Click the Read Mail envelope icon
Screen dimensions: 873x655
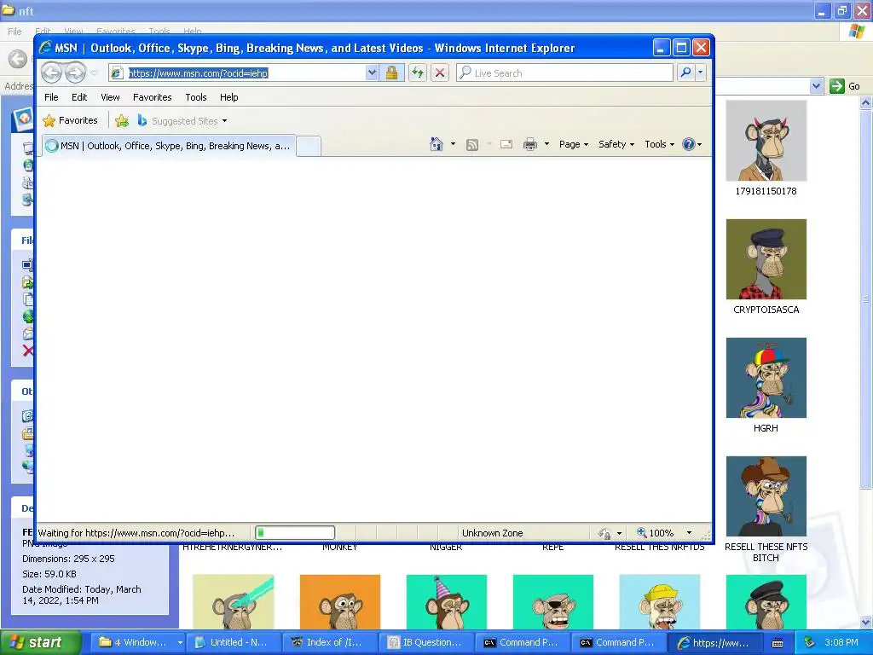506,144
